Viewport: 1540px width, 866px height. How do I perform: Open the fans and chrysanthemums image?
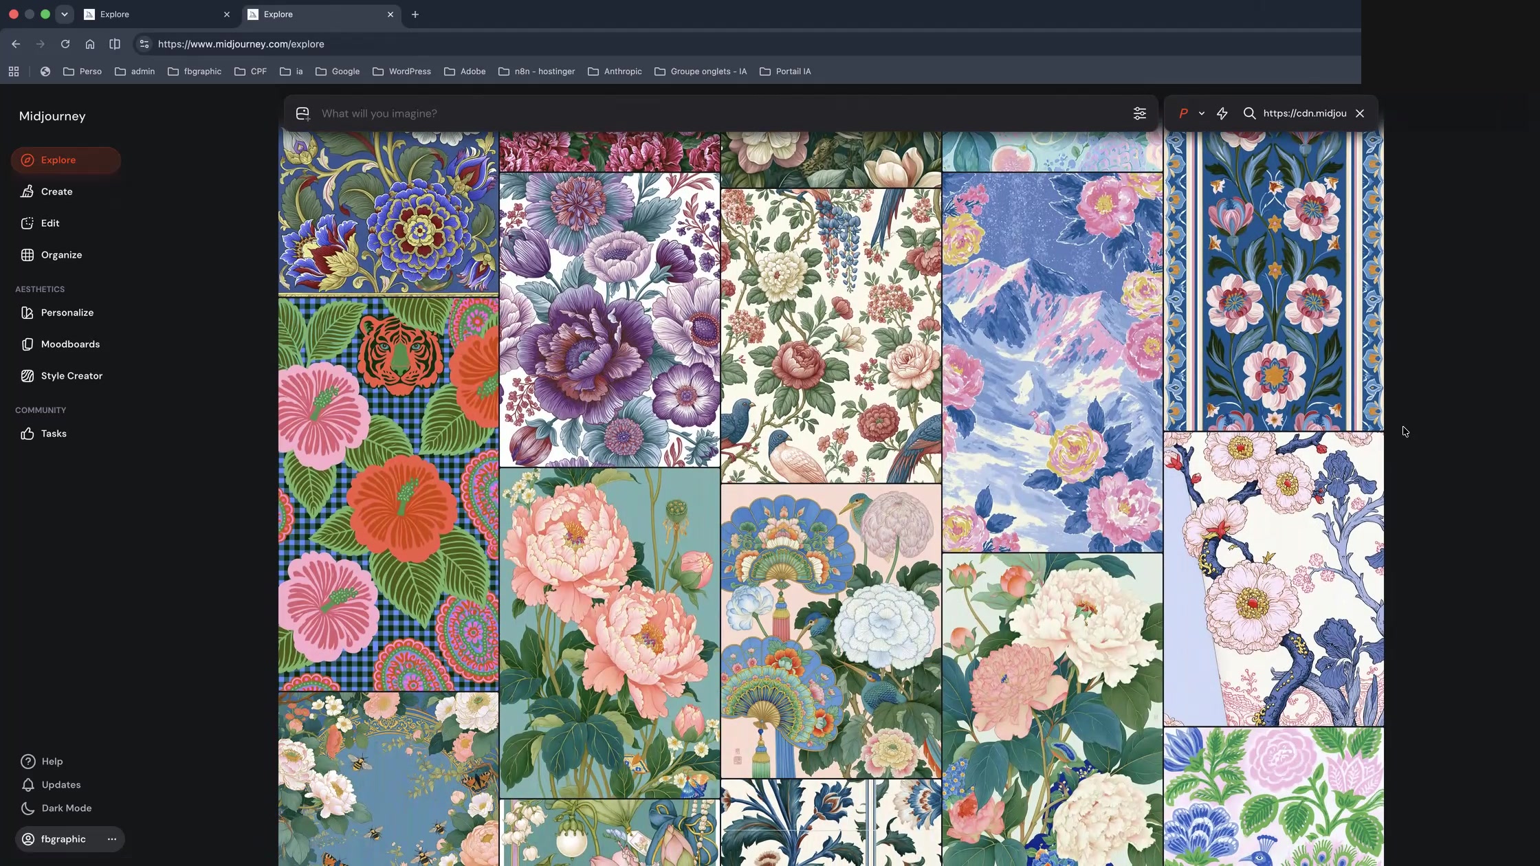[831, 631]
